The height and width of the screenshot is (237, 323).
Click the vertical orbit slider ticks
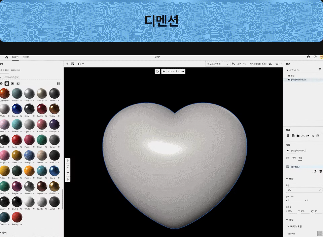[68, 170]
